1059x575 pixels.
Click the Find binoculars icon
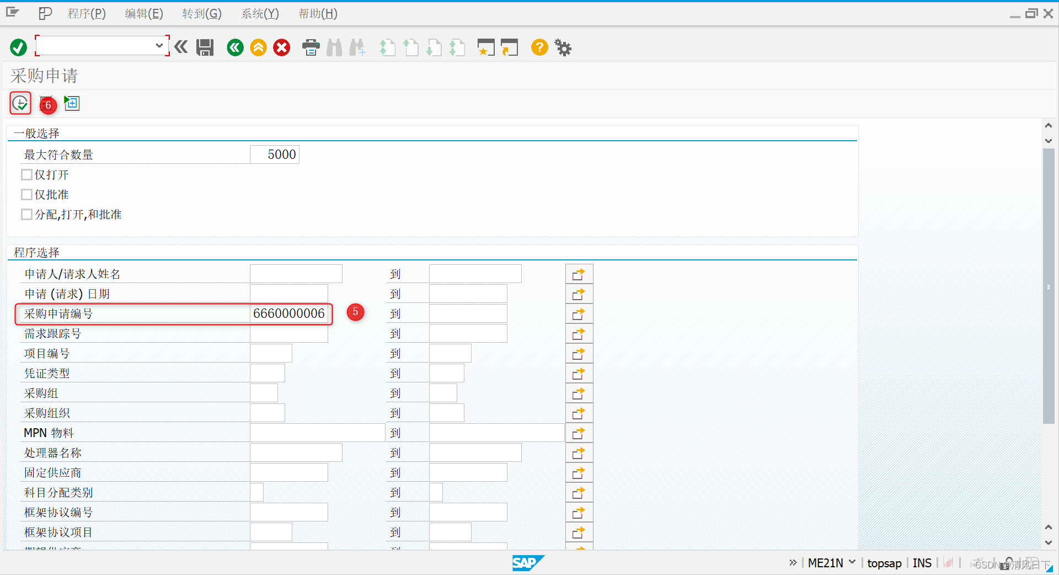[x=334, y=47]
